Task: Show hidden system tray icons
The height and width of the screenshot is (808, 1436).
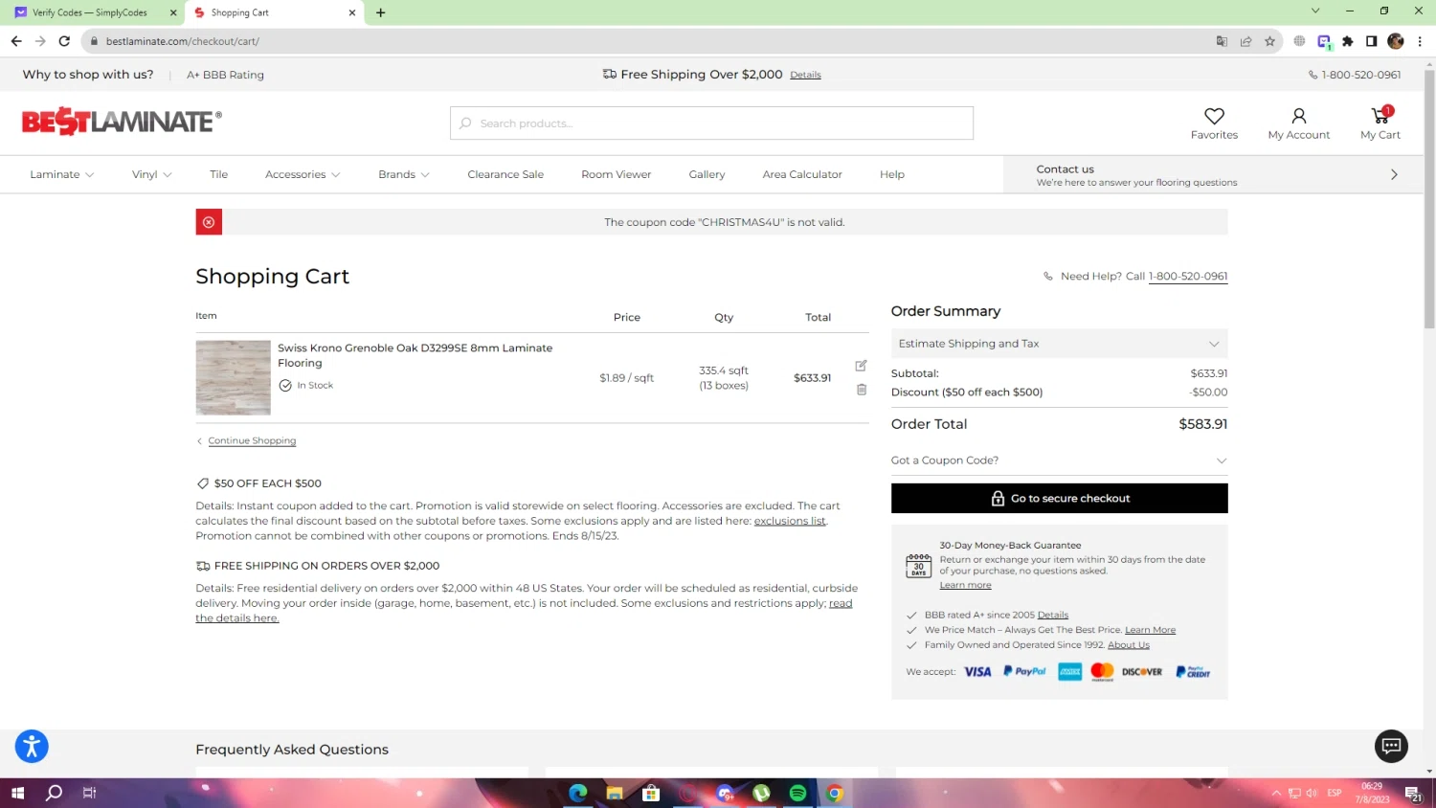Action: (x=1276, y=793)
